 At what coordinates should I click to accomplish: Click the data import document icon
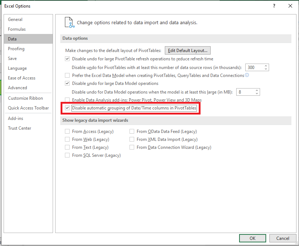point(70,22)
